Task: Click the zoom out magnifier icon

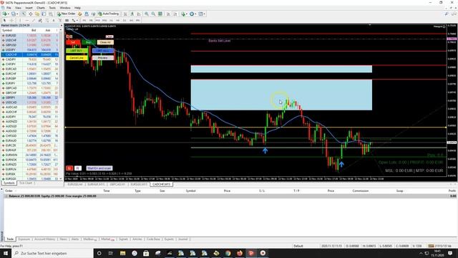Action: pos(153,14)
